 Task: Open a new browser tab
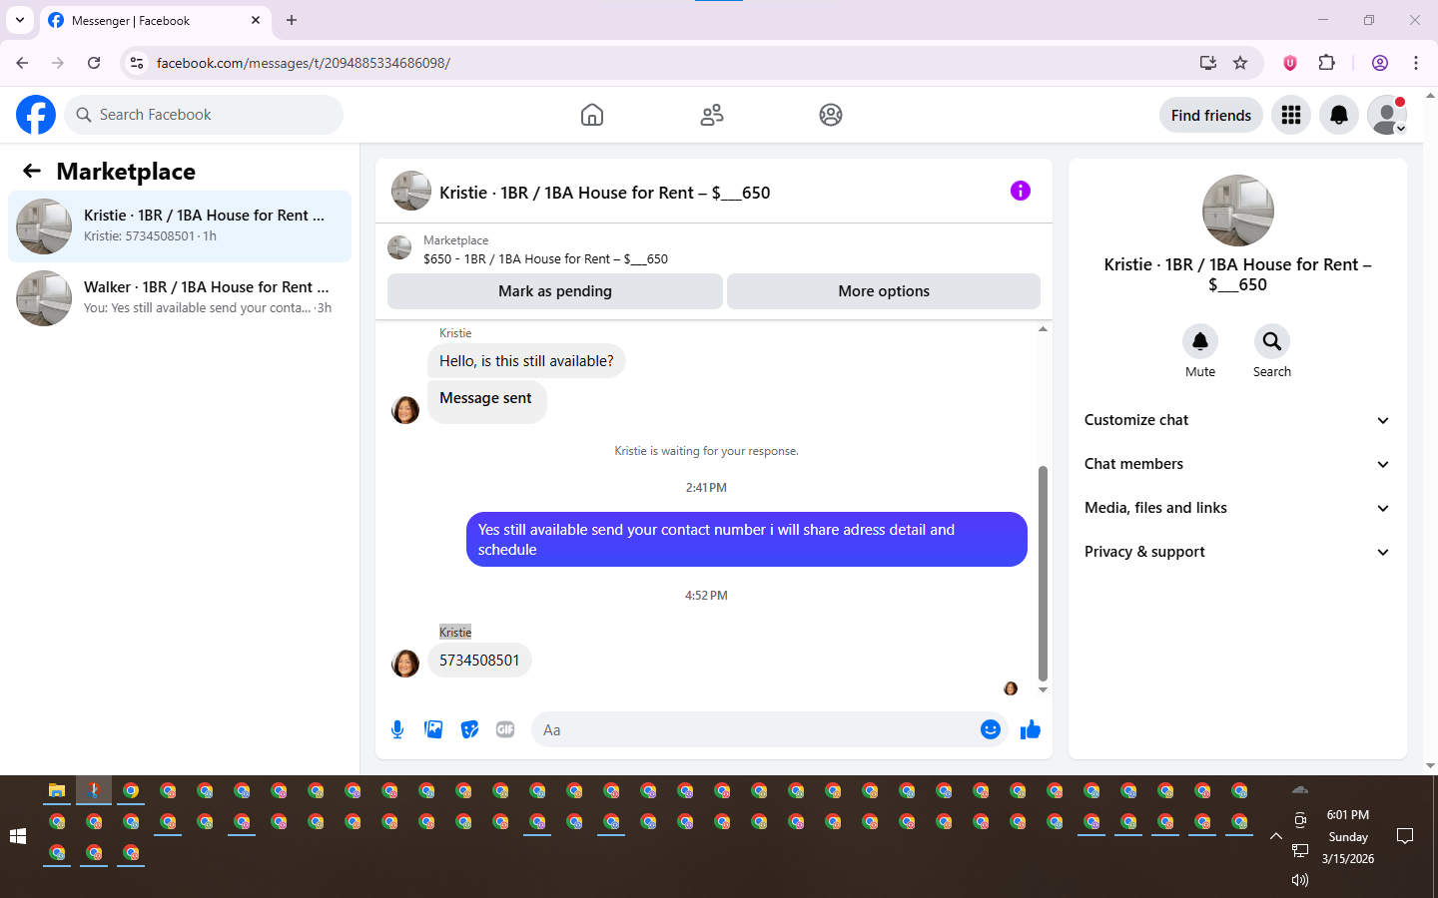pos(292,20)
